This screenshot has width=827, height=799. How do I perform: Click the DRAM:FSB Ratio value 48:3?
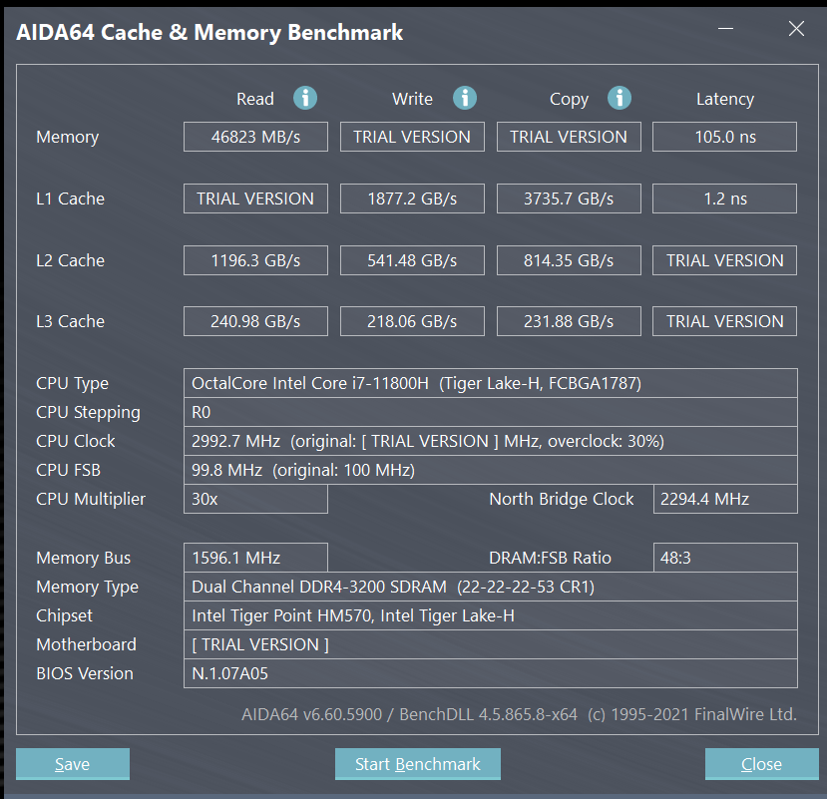725,558
